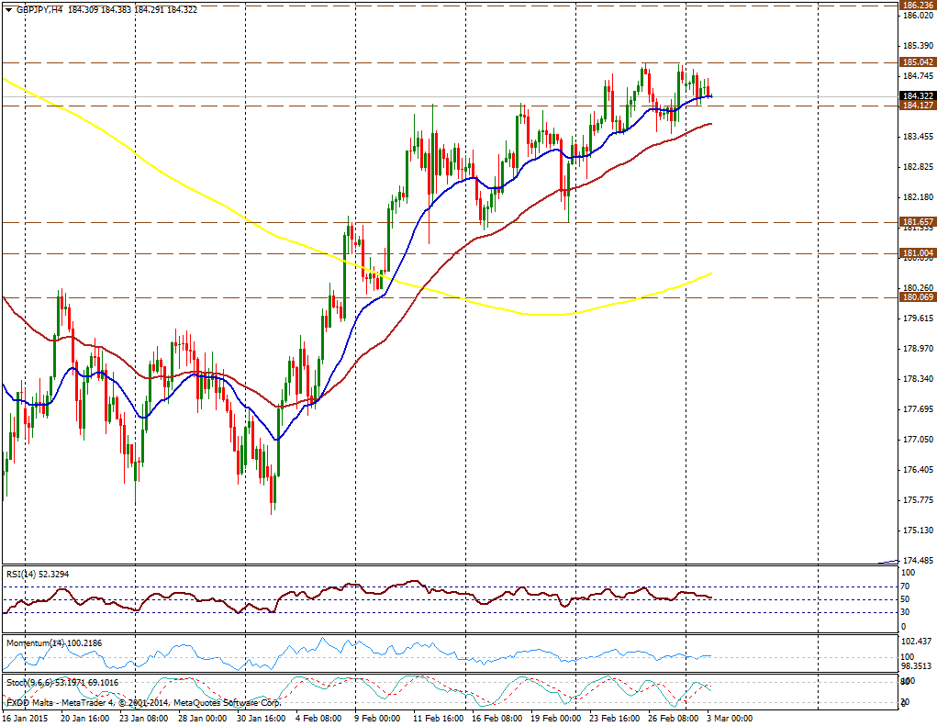This screenshot has height=726, width=937.
Task: Select the 186.236 price level label
Action: coord(918,5)
